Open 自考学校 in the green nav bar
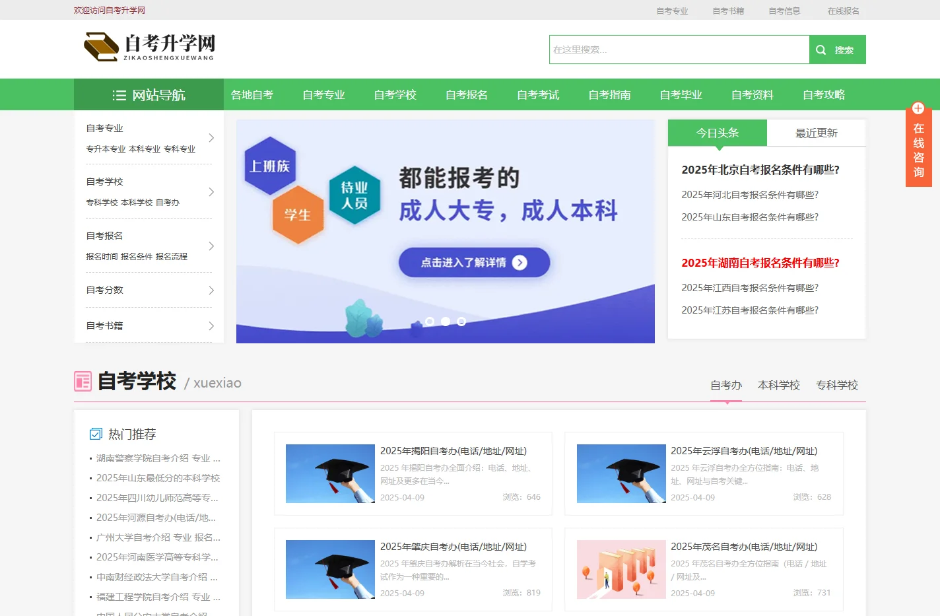 pyautogui.click(x=395, y=94)
